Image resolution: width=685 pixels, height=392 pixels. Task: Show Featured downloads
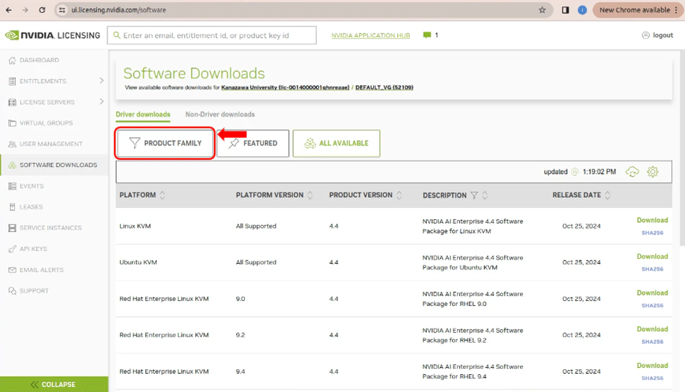(x=253, y=143)
